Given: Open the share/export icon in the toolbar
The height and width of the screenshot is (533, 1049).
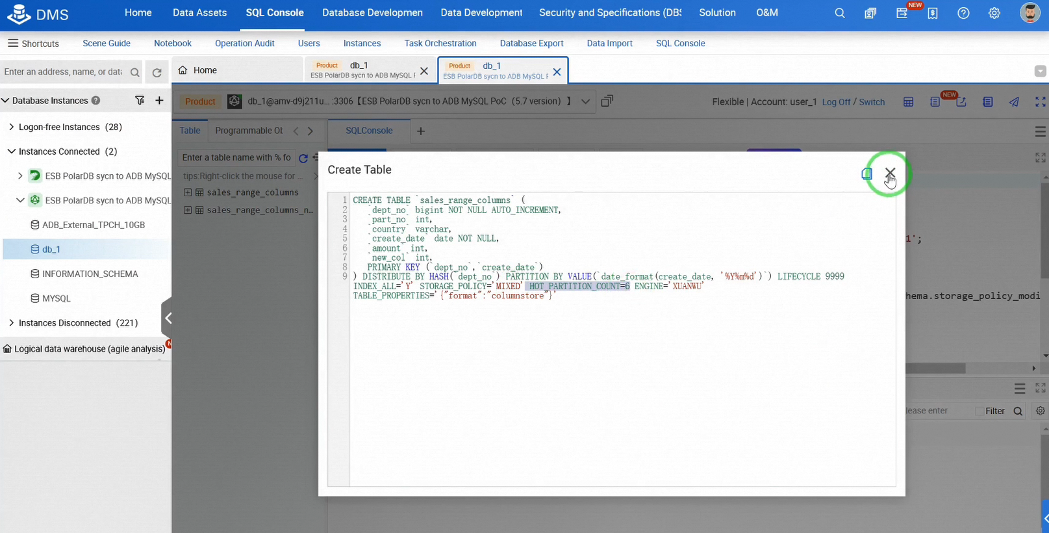Looking at the screenshot, I should click(x=961, y=102).
